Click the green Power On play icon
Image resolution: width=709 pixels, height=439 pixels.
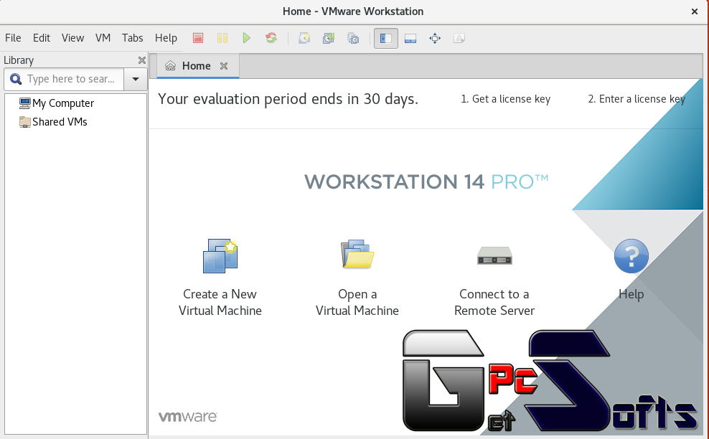[246, 38]
